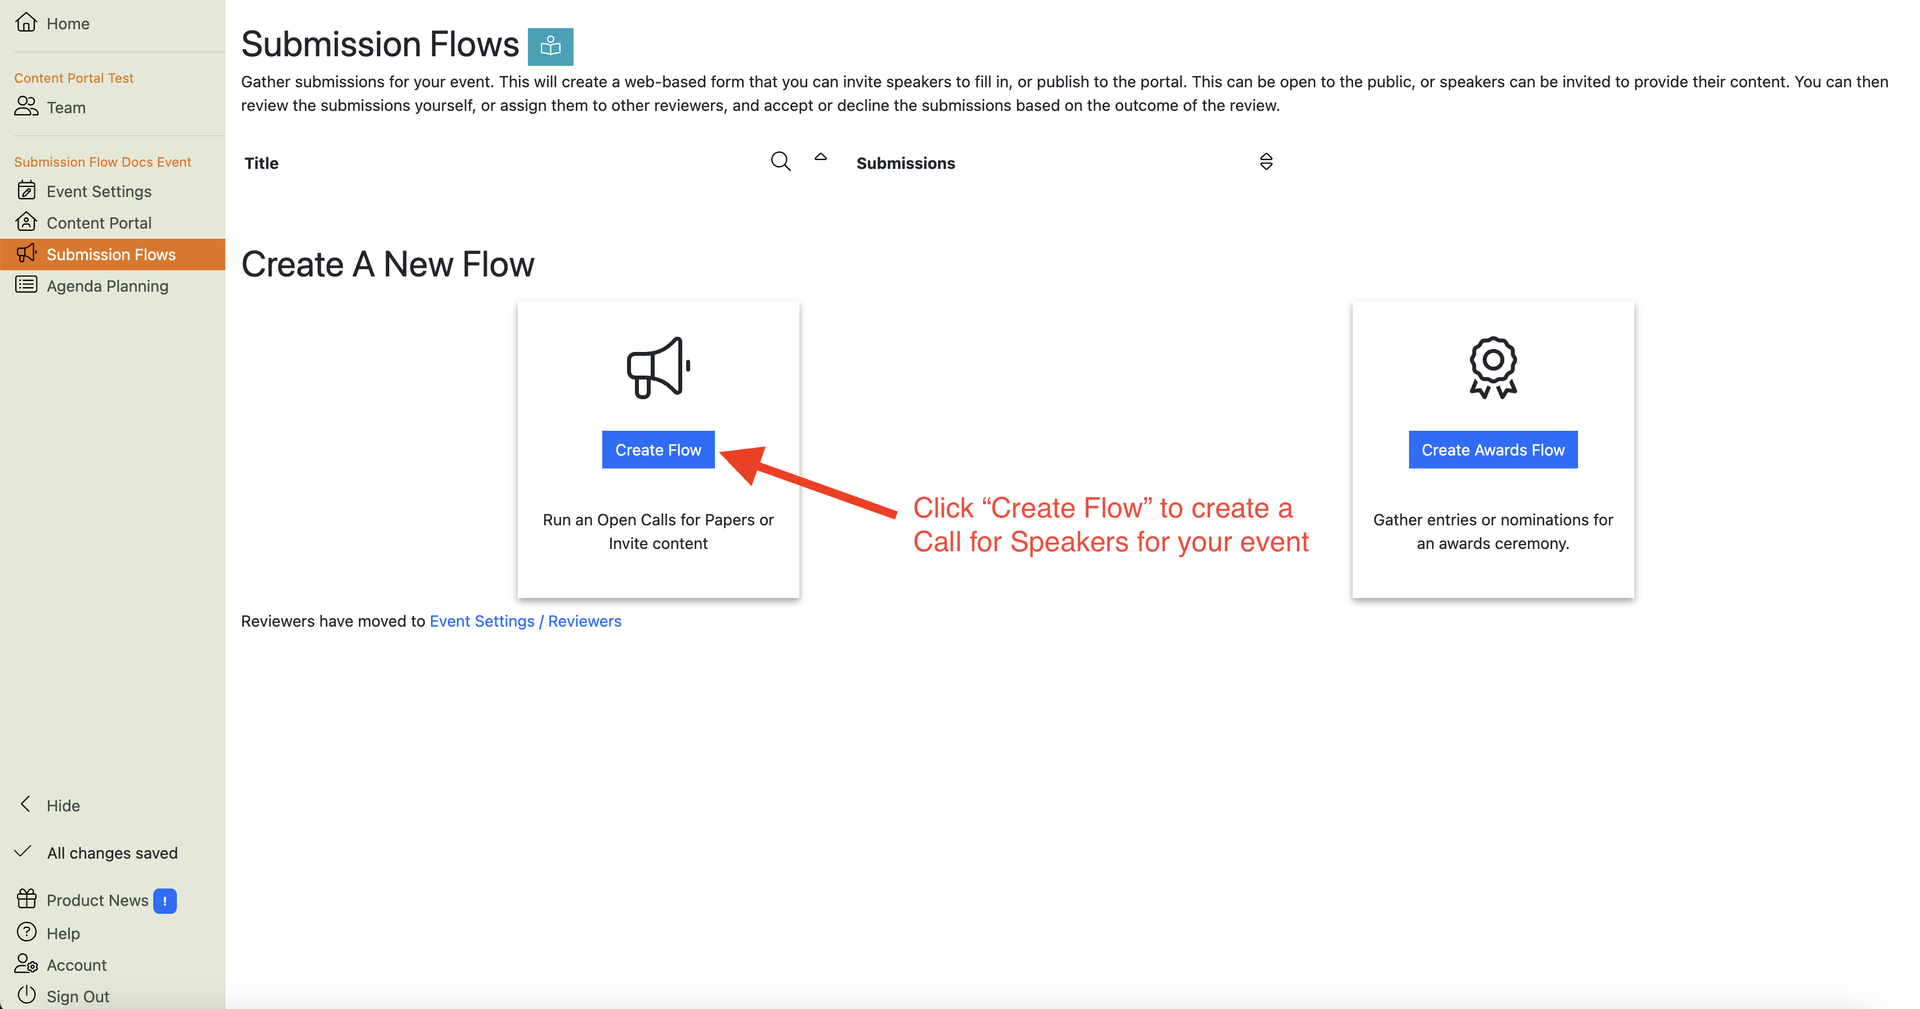Go to Content Portal in sidebar
The image size is (1920, 1009).
pos(99,222)
